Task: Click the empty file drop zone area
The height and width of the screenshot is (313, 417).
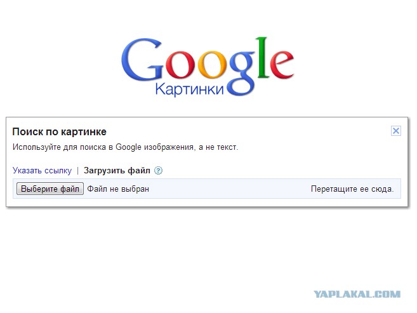Action: click(x=230, y=189)
